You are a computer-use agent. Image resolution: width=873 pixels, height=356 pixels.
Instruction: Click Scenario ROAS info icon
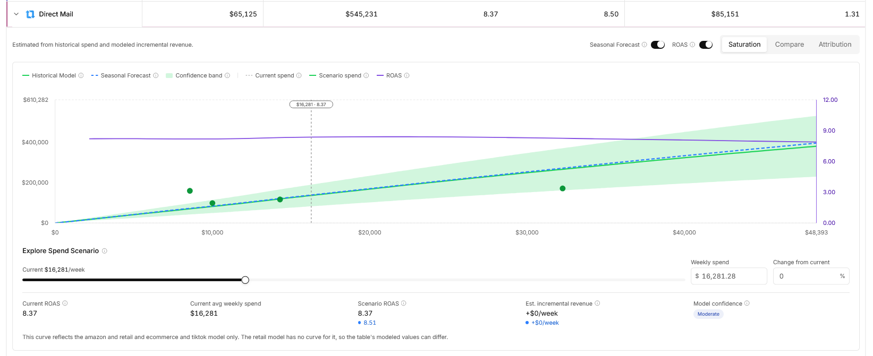(x=404, y=303)
